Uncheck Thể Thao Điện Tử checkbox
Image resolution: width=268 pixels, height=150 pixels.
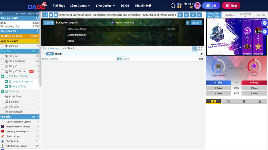[2, 76]
